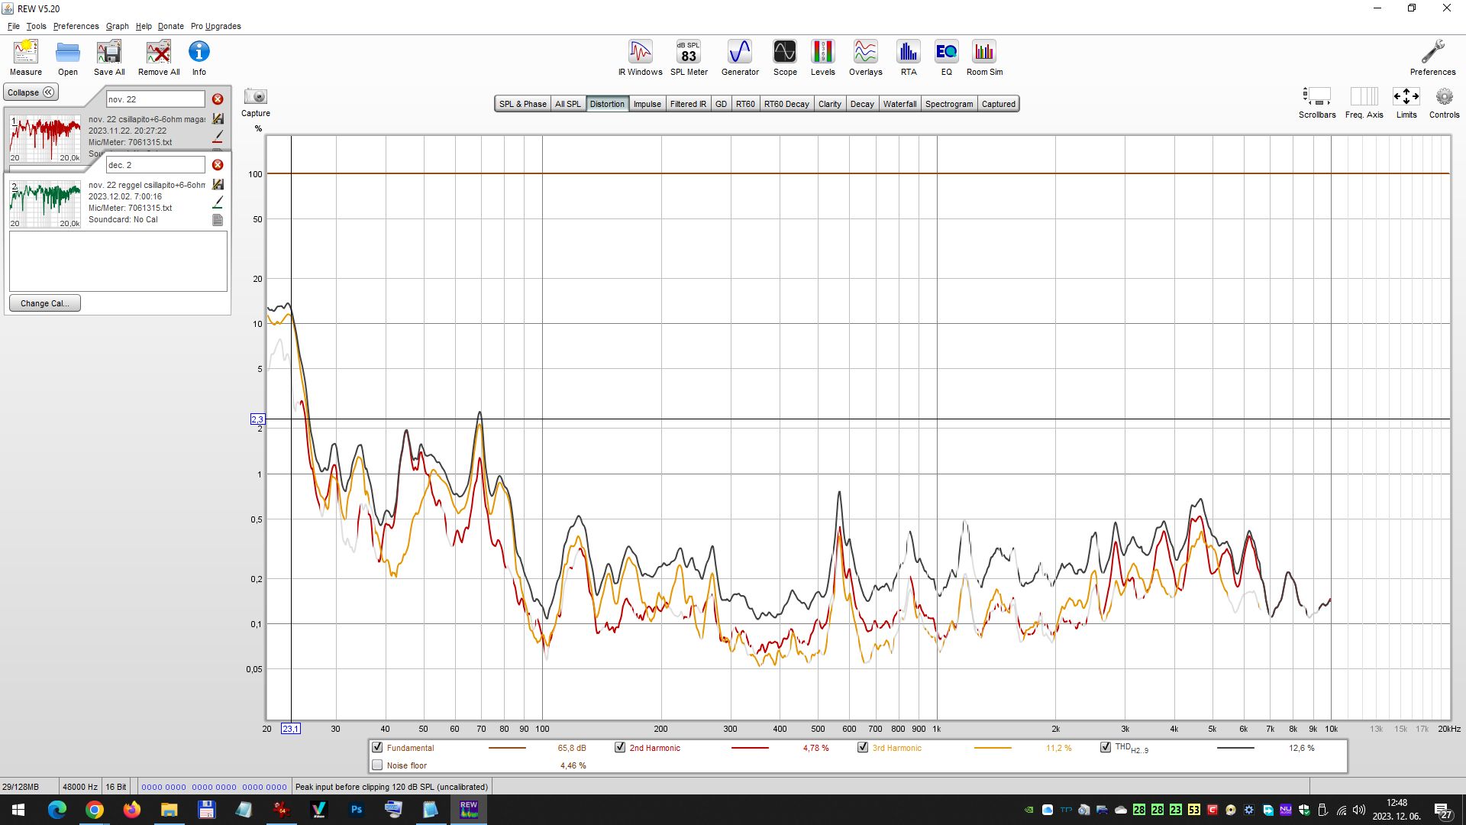Switch to the Decay tab

(x=862, y=104)
